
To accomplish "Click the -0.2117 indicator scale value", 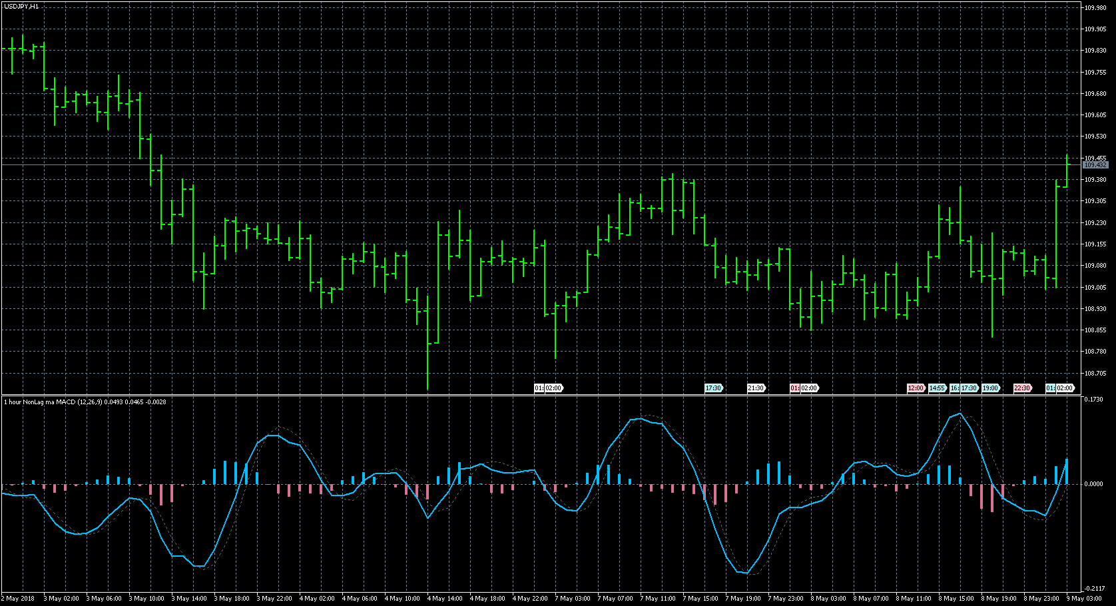I will coord(1093,588).
